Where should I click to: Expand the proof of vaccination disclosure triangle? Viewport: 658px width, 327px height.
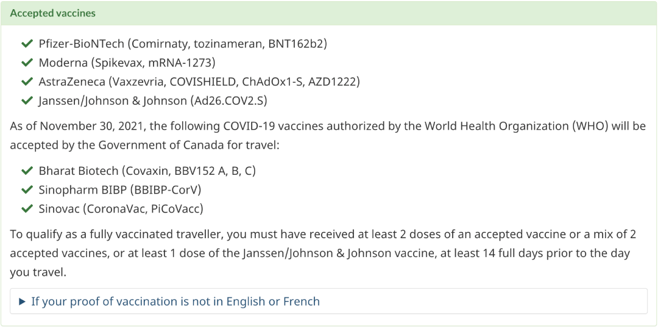[23, 301]
